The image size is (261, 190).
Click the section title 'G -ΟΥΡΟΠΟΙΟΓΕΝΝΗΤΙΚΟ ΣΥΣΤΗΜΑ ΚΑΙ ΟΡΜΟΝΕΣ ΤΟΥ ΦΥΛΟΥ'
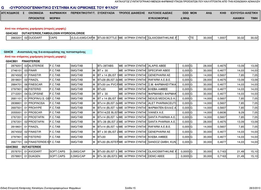click(x=60, y=8)
